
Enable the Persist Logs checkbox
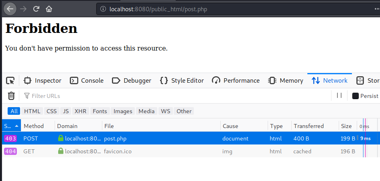click(355, 96)
